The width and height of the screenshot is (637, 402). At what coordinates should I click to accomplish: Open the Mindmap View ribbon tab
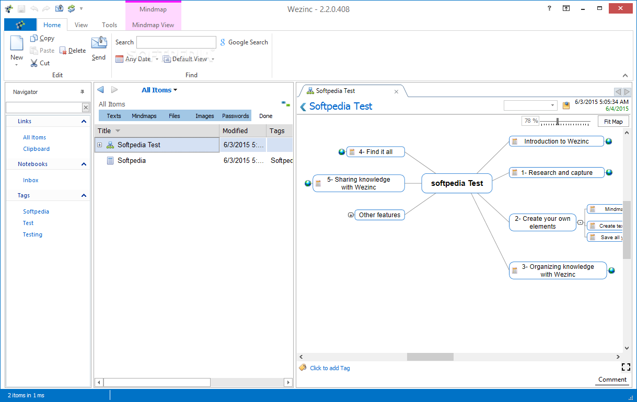[x=153, y=25]
